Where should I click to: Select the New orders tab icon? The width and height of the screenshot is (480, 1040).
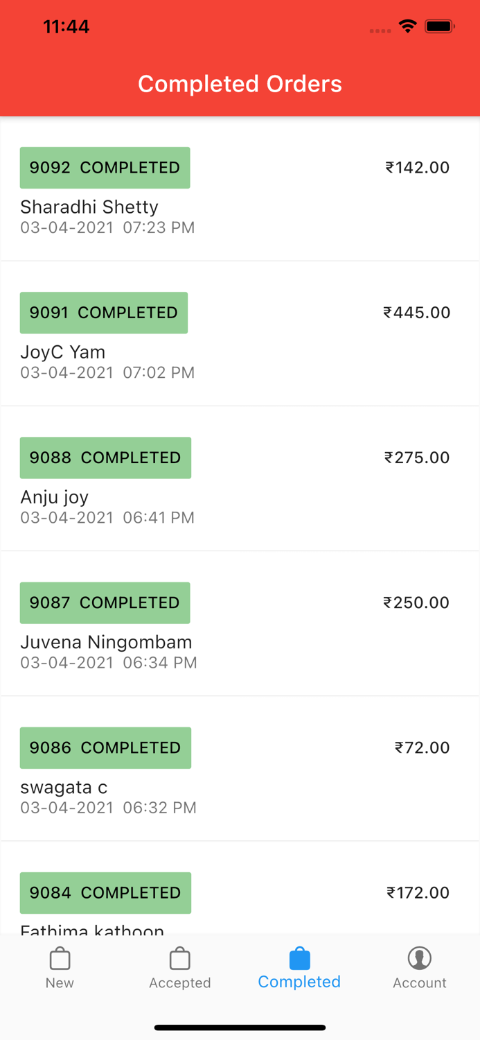coord(60,959)
